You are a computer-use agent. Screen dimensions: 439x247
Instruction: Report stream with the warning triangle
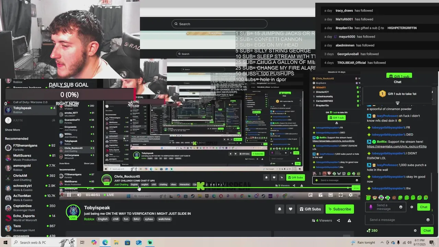(349, 221)
